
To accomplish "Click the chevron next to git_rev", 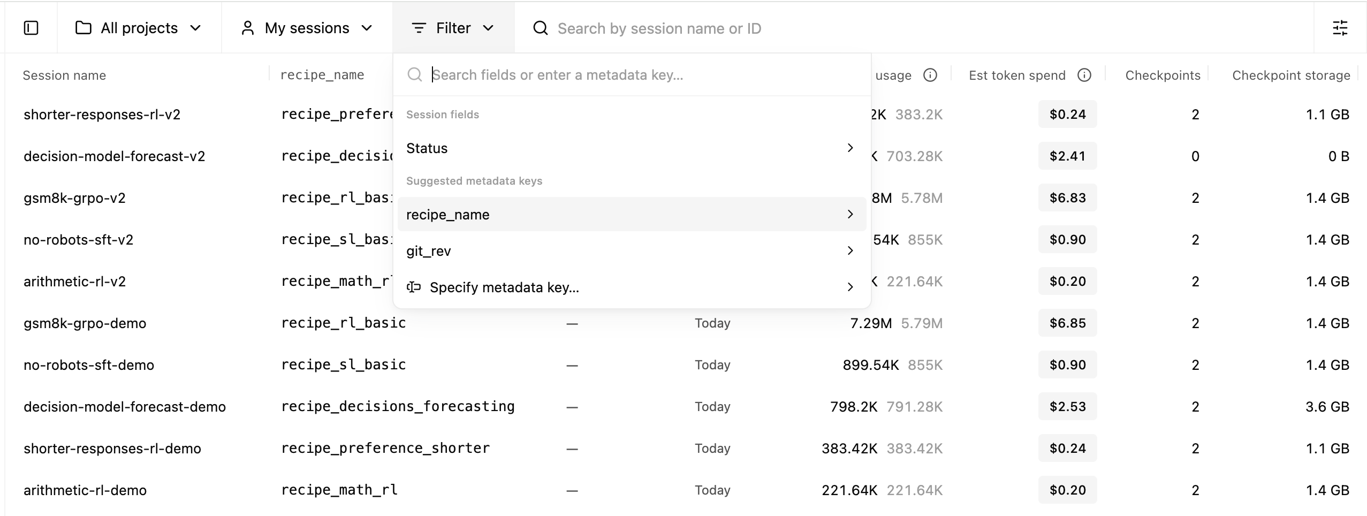I will [850, 251].
